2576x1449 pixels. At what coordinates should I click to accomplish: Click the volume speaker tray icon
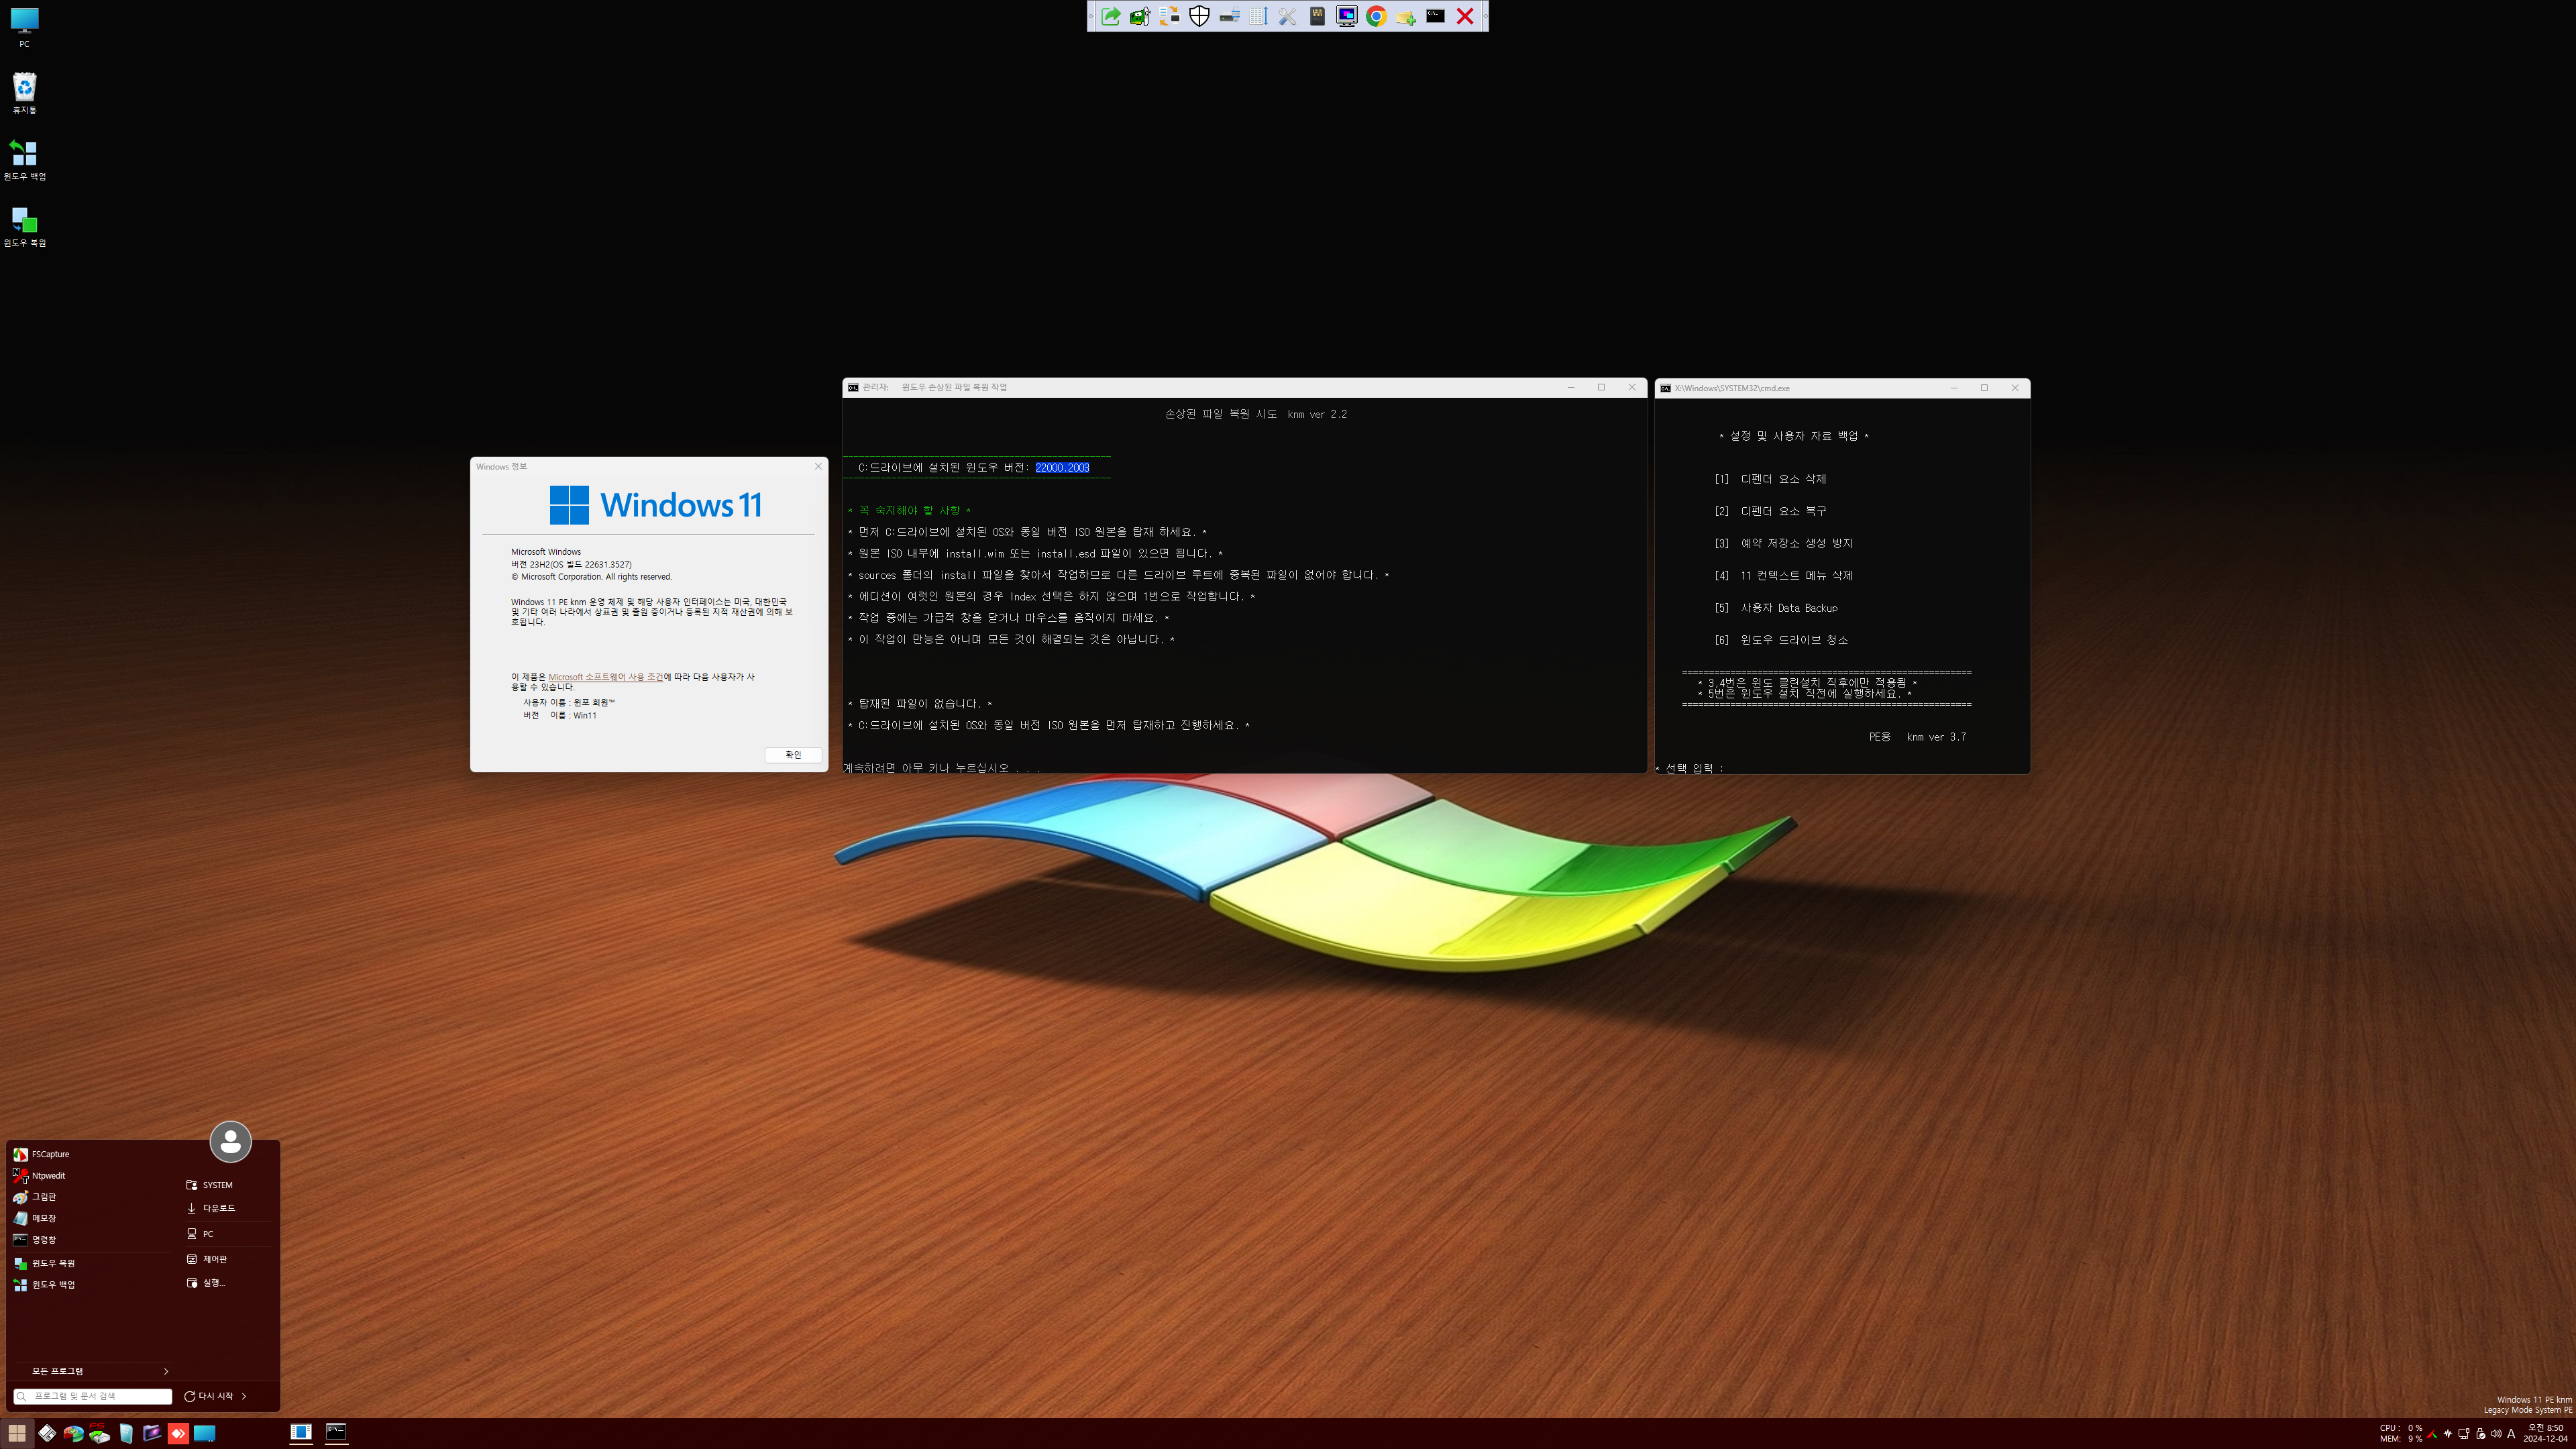[2495, 1433]
